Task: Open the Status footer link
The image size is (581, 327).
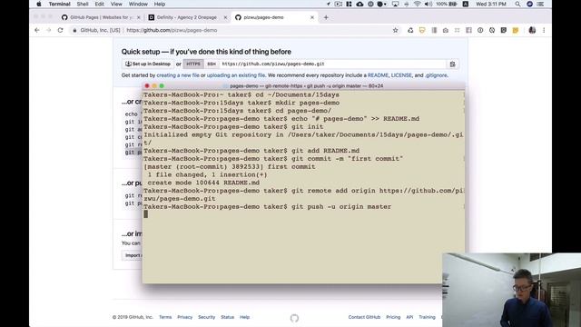Action: [227, 317]
